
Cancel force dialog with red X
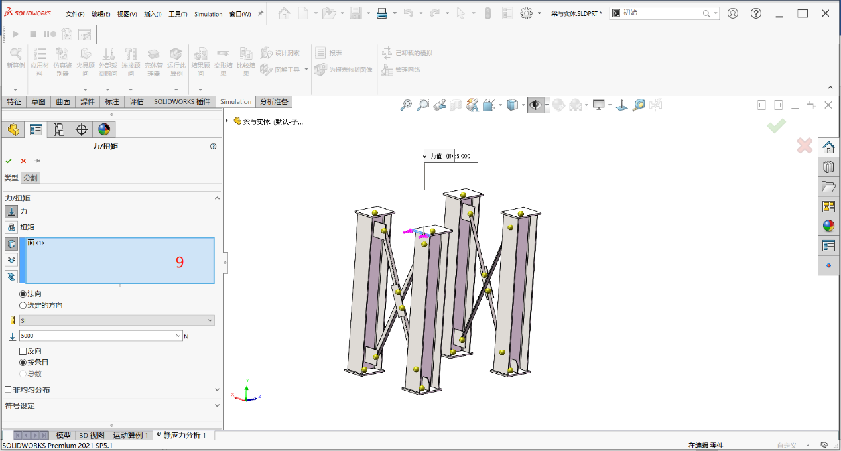[x=23, y=161]
